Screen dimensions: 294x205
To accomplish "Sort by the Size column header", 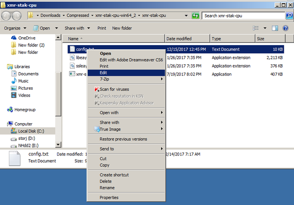I will click(270, 39).
